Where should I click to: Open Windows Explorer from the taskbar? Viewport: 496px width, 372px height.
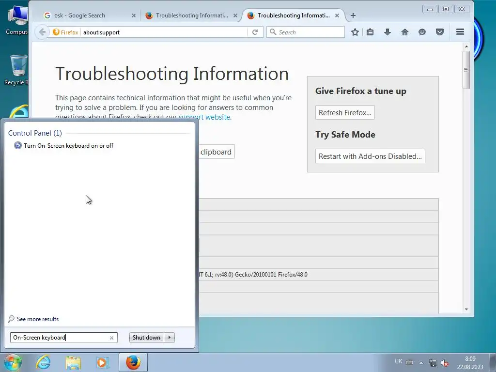coord(73,362)
